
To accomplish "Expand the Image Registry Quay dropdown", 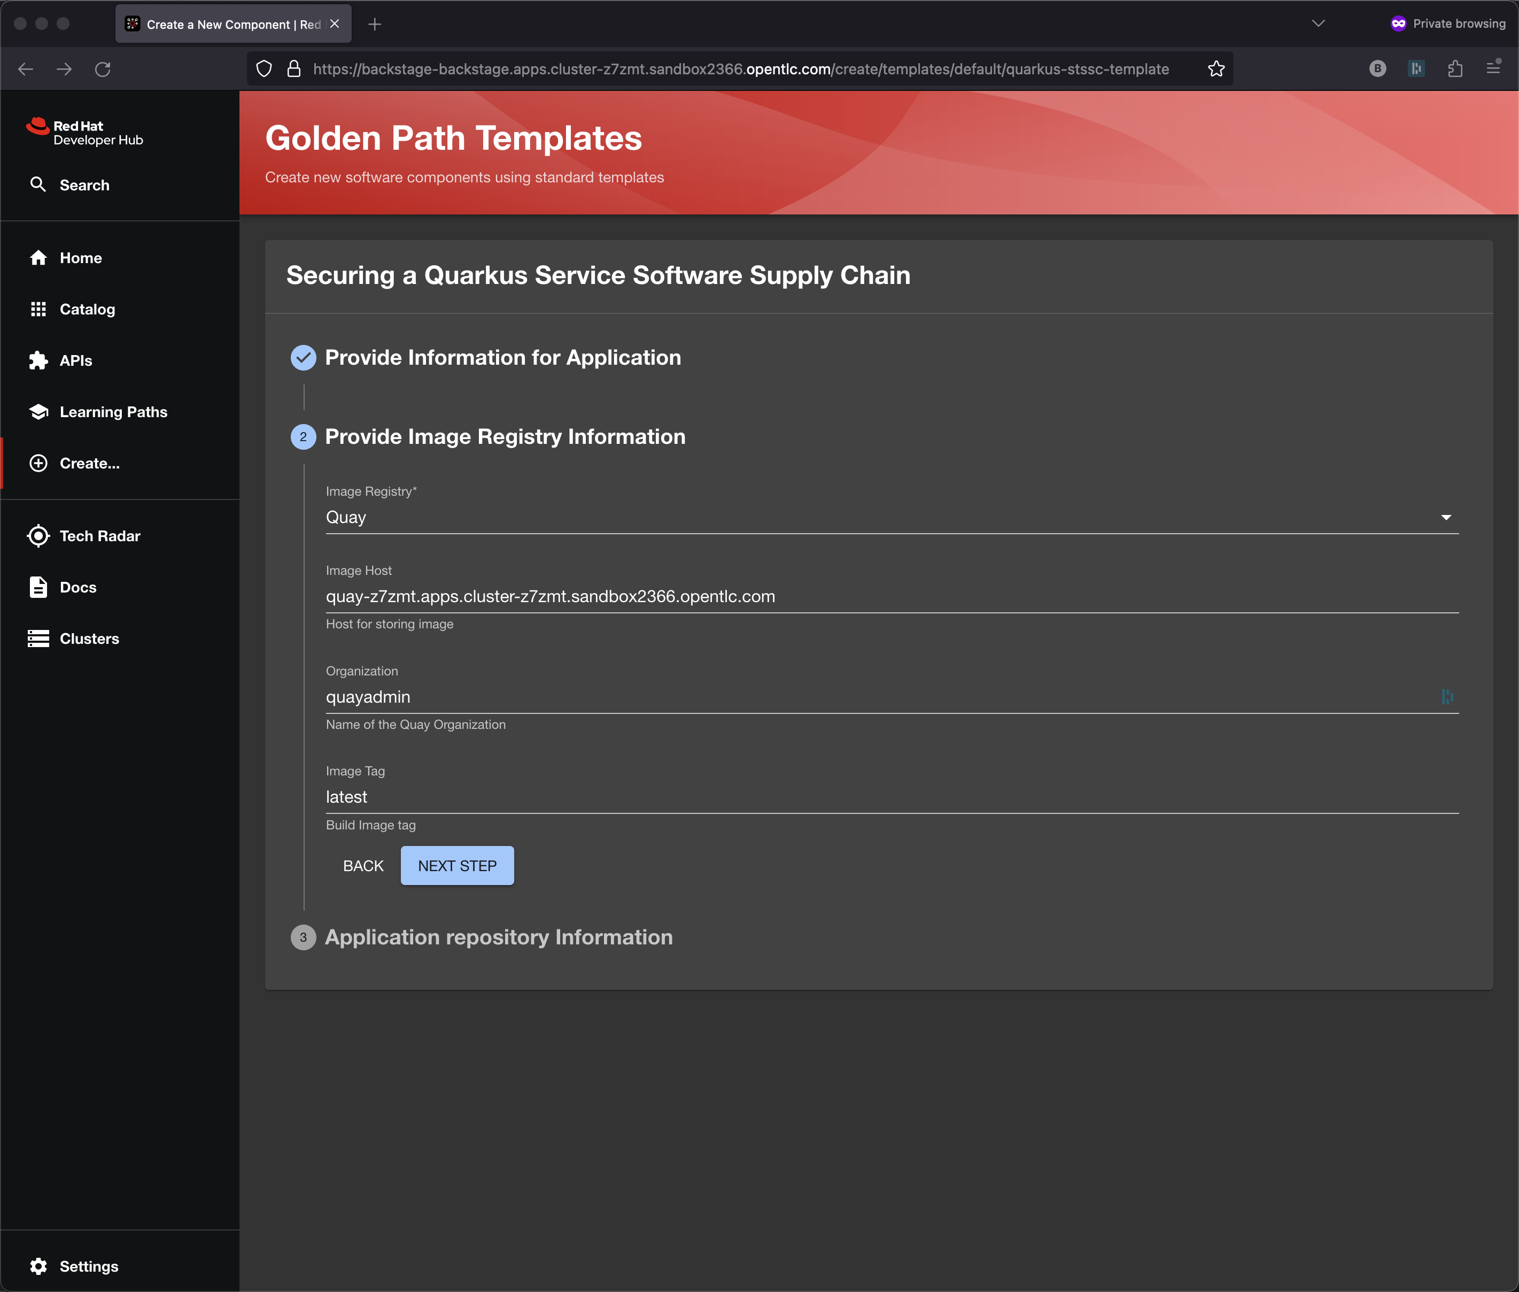I will [891, 517].
